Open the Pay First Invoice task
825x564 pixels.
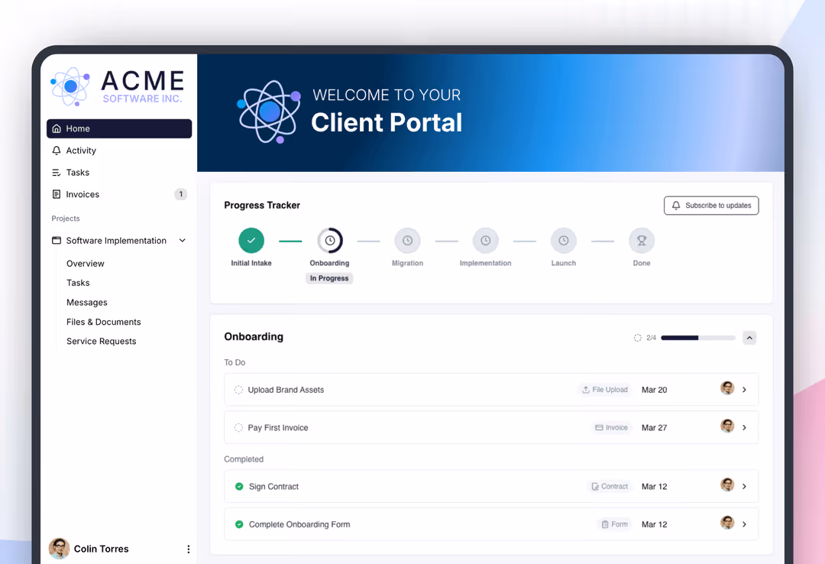tap(491, 428)
